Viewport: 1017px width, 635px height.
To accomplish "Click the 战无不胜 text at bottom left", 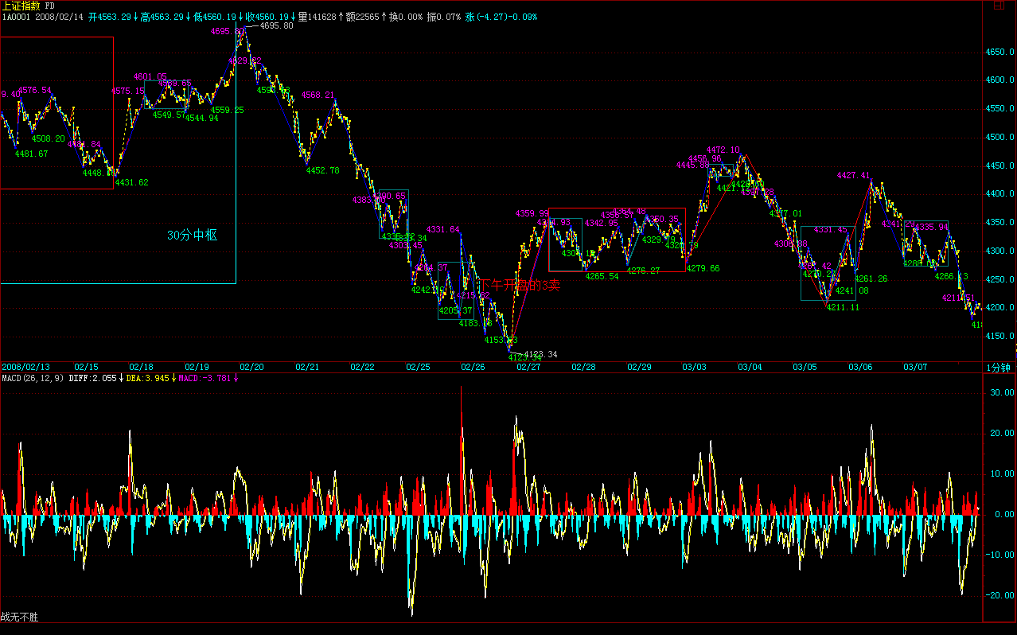I will click(19, 617).
